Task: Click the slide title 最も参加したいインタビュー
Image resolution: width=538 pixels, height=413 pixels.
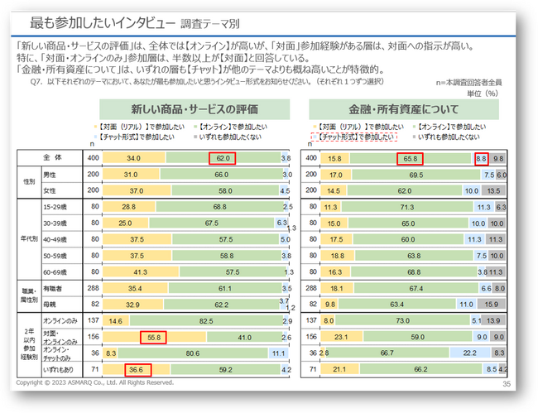Action: [x=103, y=23]
